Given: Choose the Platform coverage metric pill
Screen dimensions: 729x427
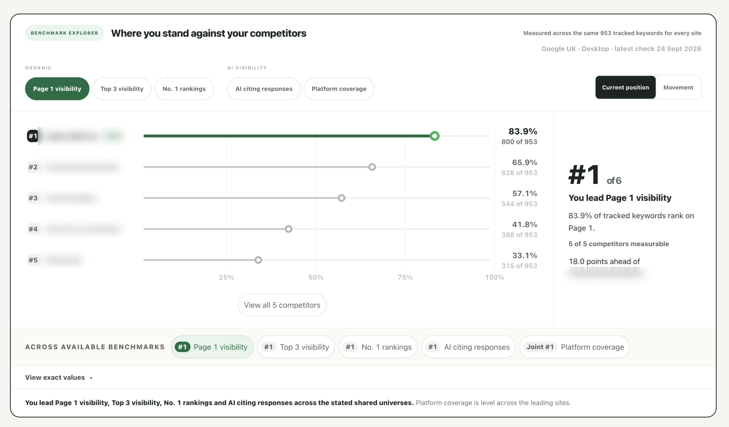Looking at the screenshot, I should pyautogui.click(x=339, y=89).
